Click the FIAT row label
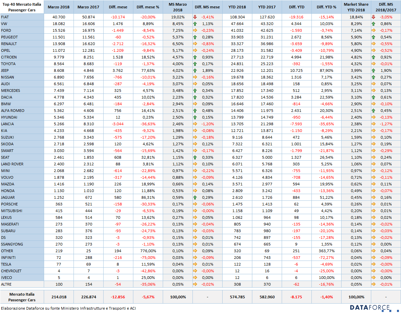The height and width of the screenshot is (313, 401). 22,17
